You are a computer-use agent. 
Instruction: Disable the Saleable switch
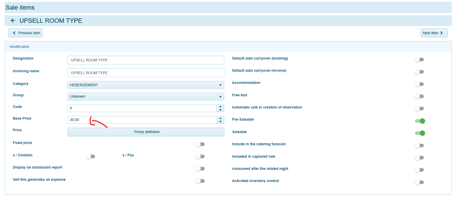(420, 133)
